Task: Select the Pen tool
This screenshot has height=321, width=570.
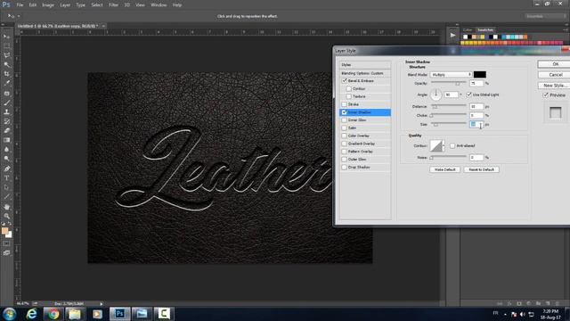Action: [x=6, y=169]
